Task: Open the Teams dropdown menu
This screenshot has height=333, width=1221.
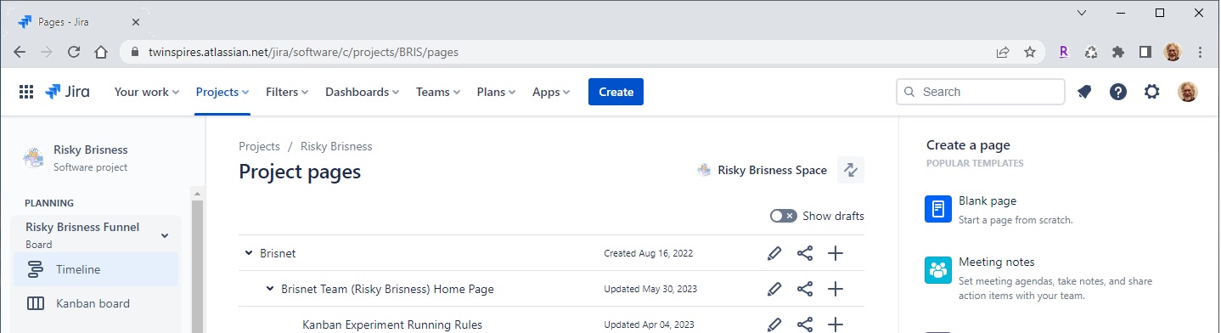Action: coord(438,92)
